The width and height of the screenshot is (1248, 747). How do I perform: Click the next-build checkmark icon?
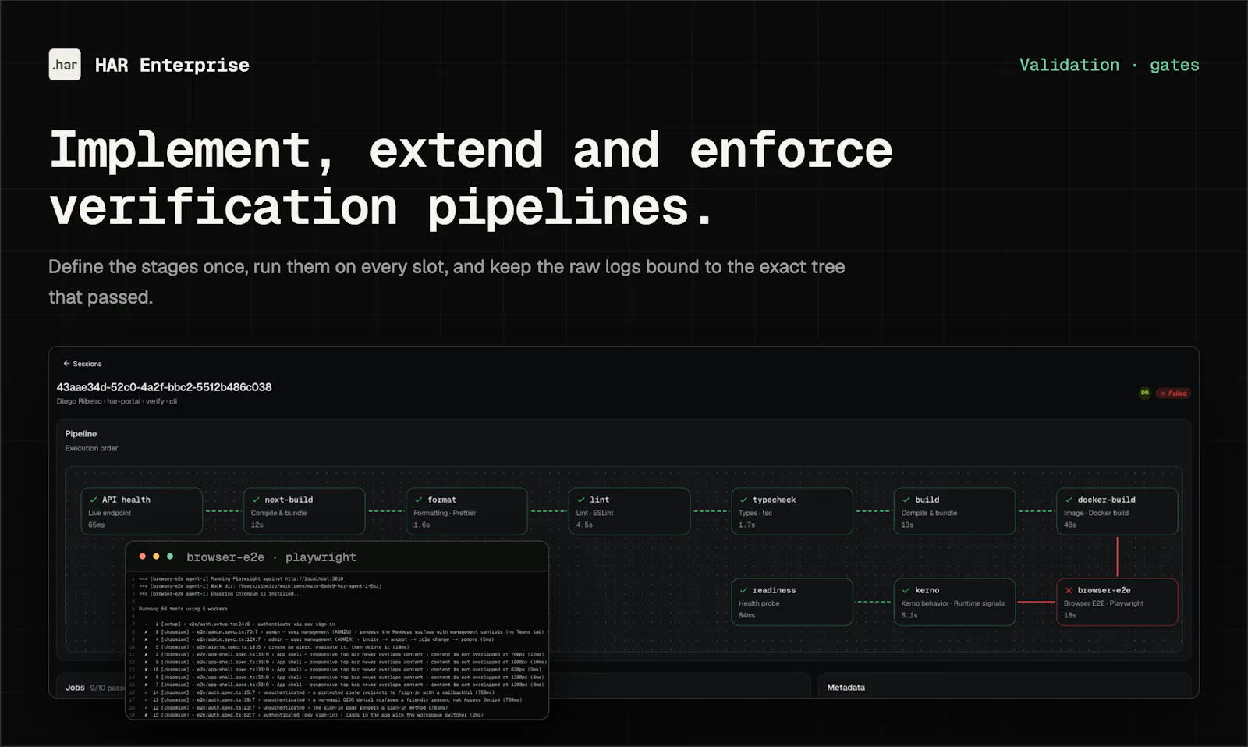click(x=256, y=500)
